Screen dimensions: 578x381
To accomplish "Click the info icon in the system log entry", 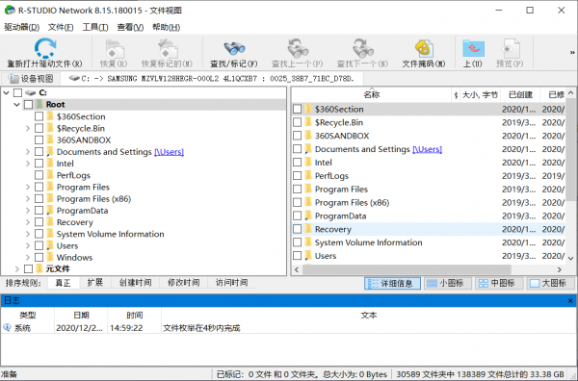I will pyautogui.click(x=7, y=328).
